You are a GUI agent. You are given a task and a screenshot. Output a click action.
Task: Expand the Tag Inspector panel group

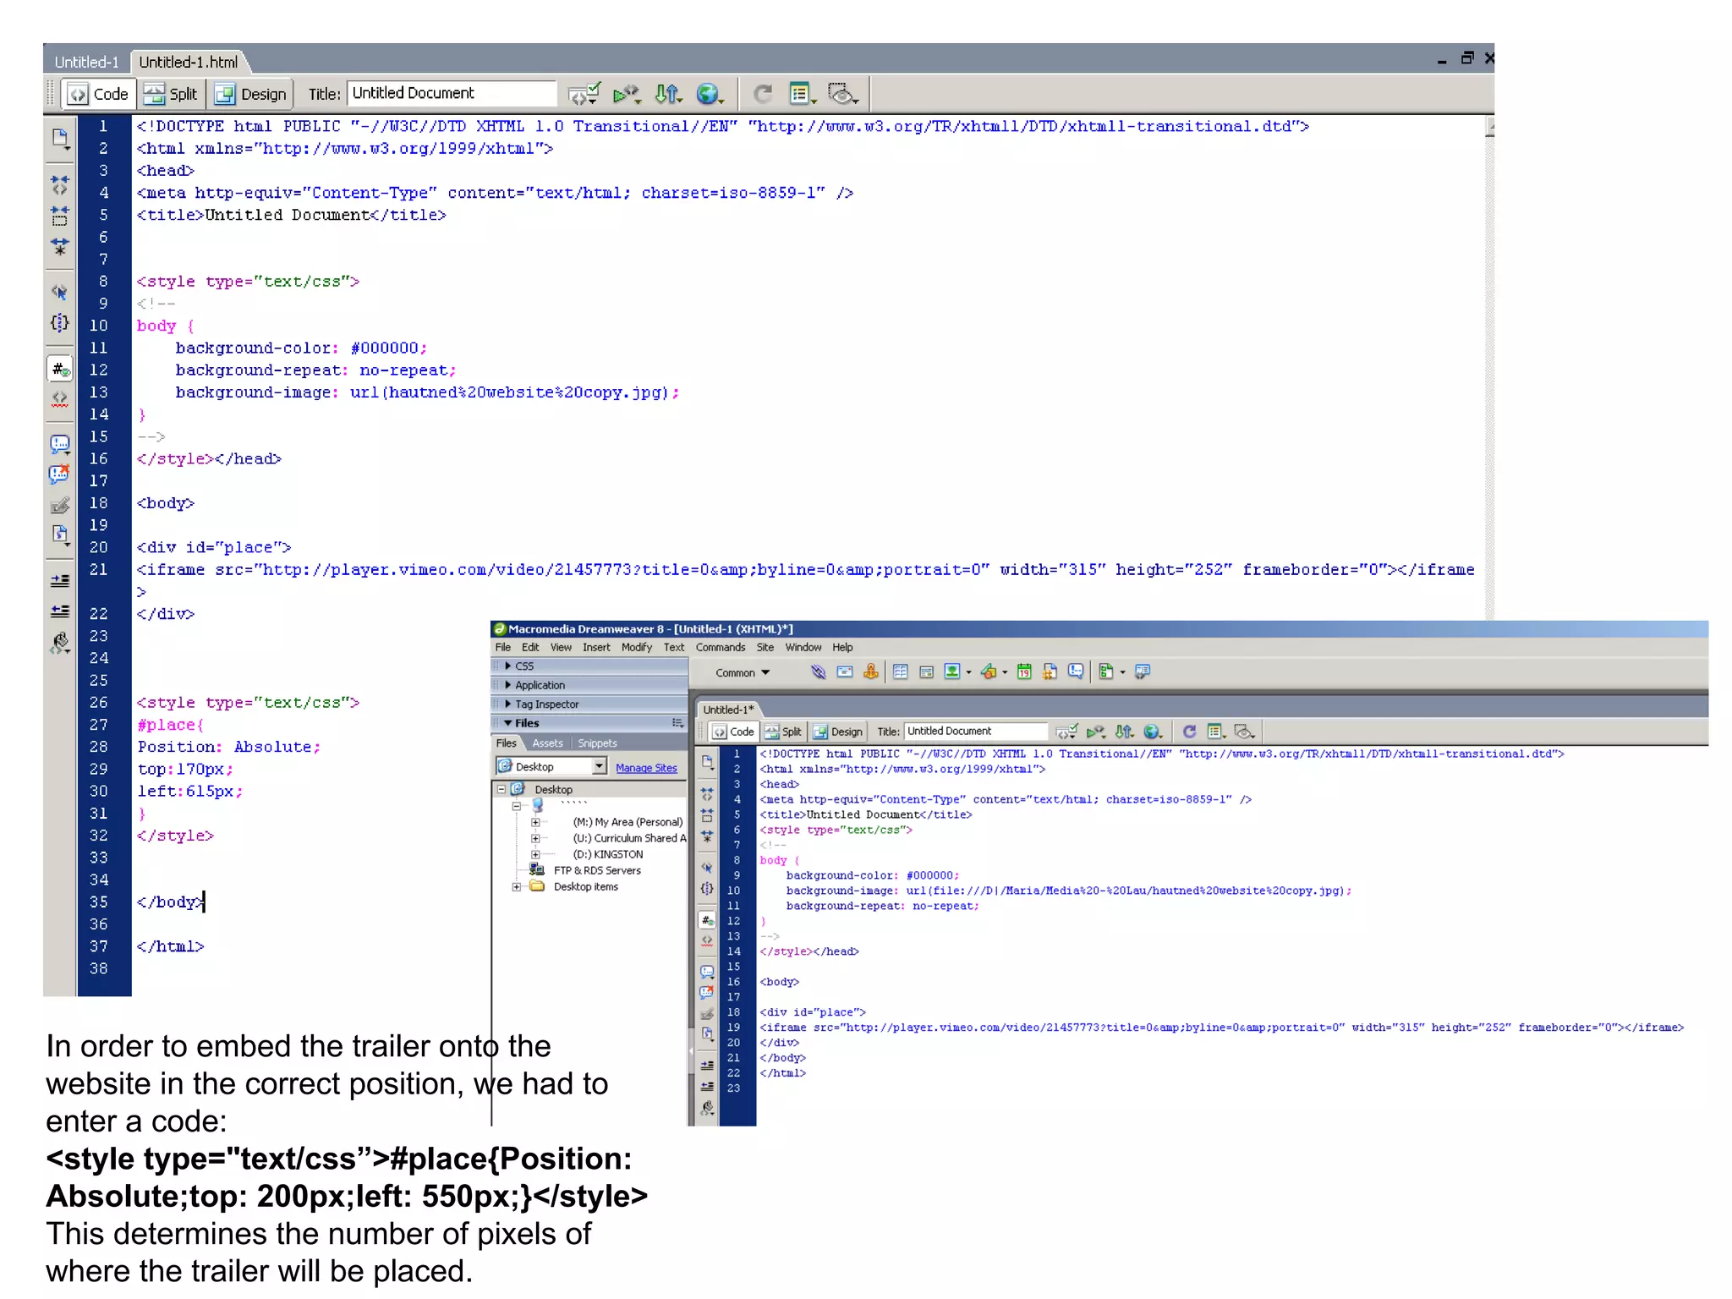point(509,704)
